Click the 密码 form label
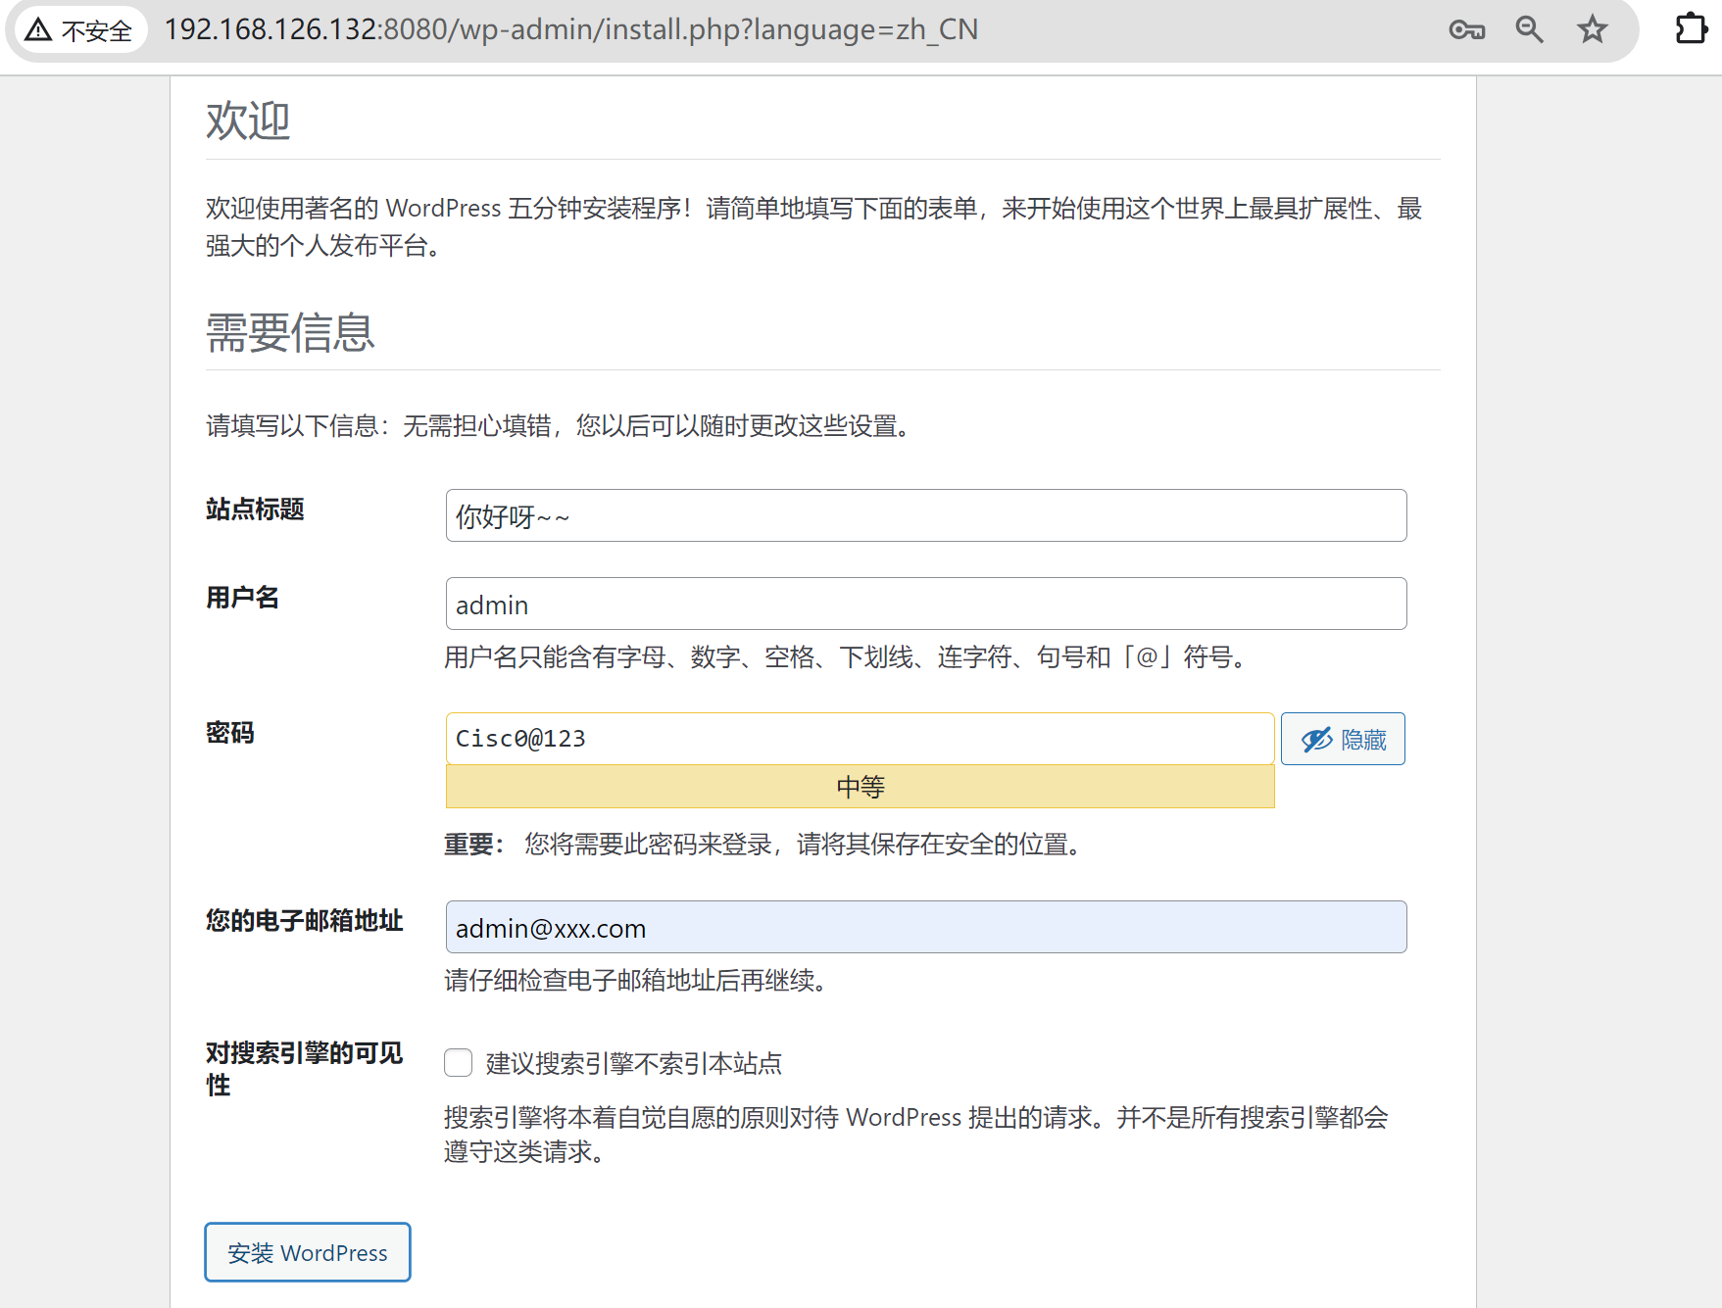 (x=230, y=733)
